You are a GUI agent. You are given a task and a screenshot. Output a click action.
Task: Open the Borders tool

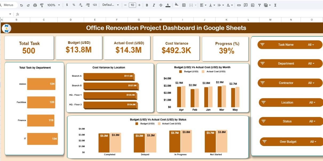184,5
